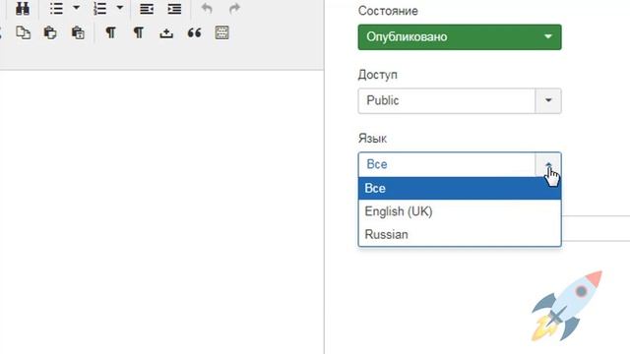Open the Public access dropdown

coord(460,100)
